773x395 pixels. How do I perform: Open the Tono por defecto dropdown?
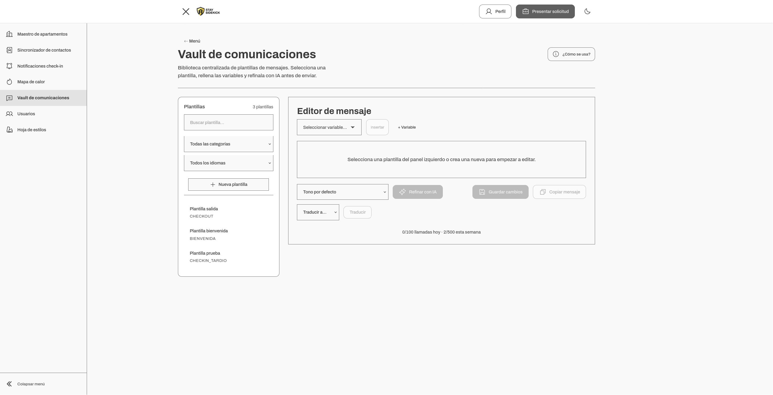pos(343,192)
